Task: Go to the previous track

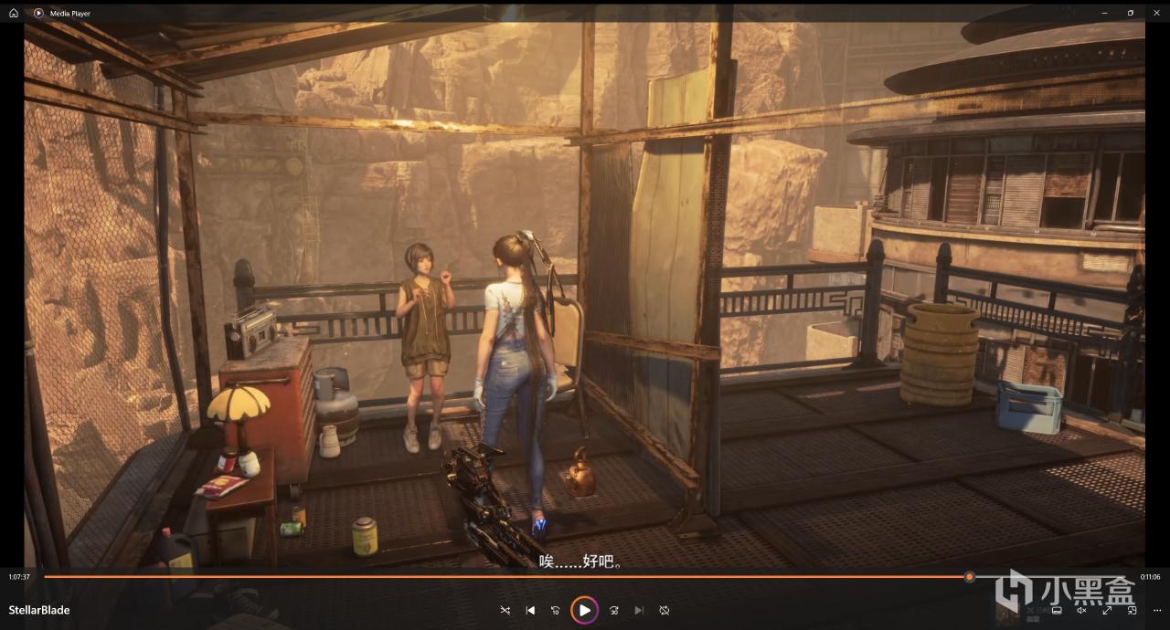Action: point(530,610)
